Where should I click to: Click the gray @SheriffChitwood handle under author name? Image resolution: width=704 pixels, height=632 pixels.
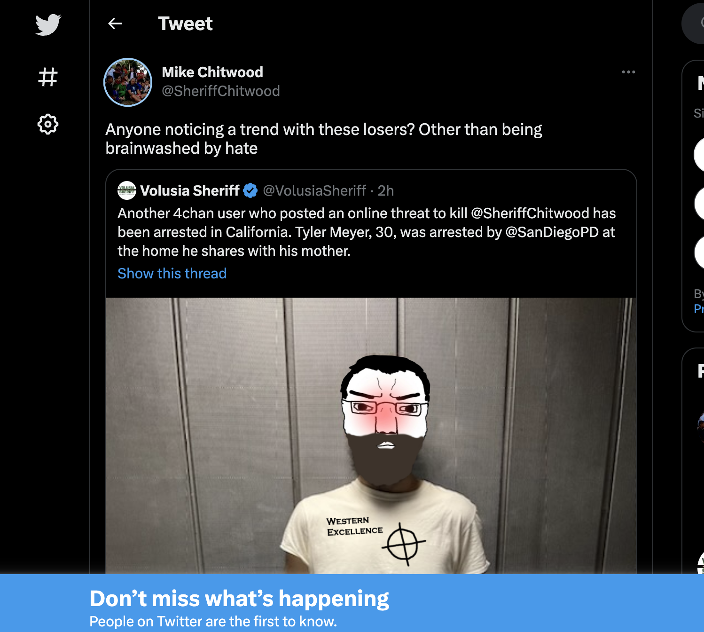221,91
